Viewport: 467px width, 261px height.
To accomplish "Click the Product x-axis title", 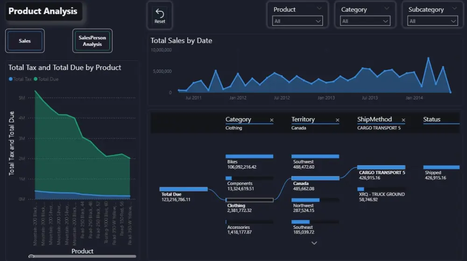I will point(82,251).
